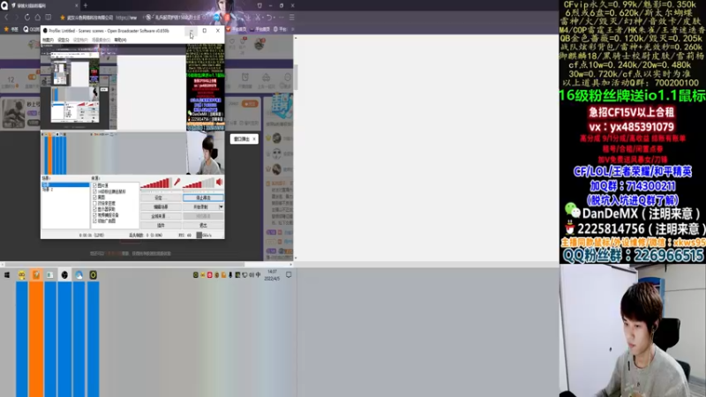Expand the bookmarks bar overflow chevron
Image resolution: width=706 pixels, height=397 pixels.
pyautogui.click(x=293, y=29)
